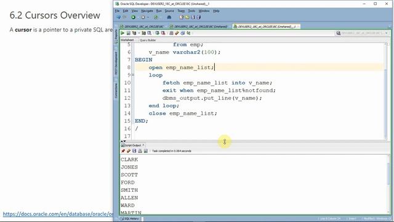
Task: Open the Help menu
Action: click(x=216, y=11)
